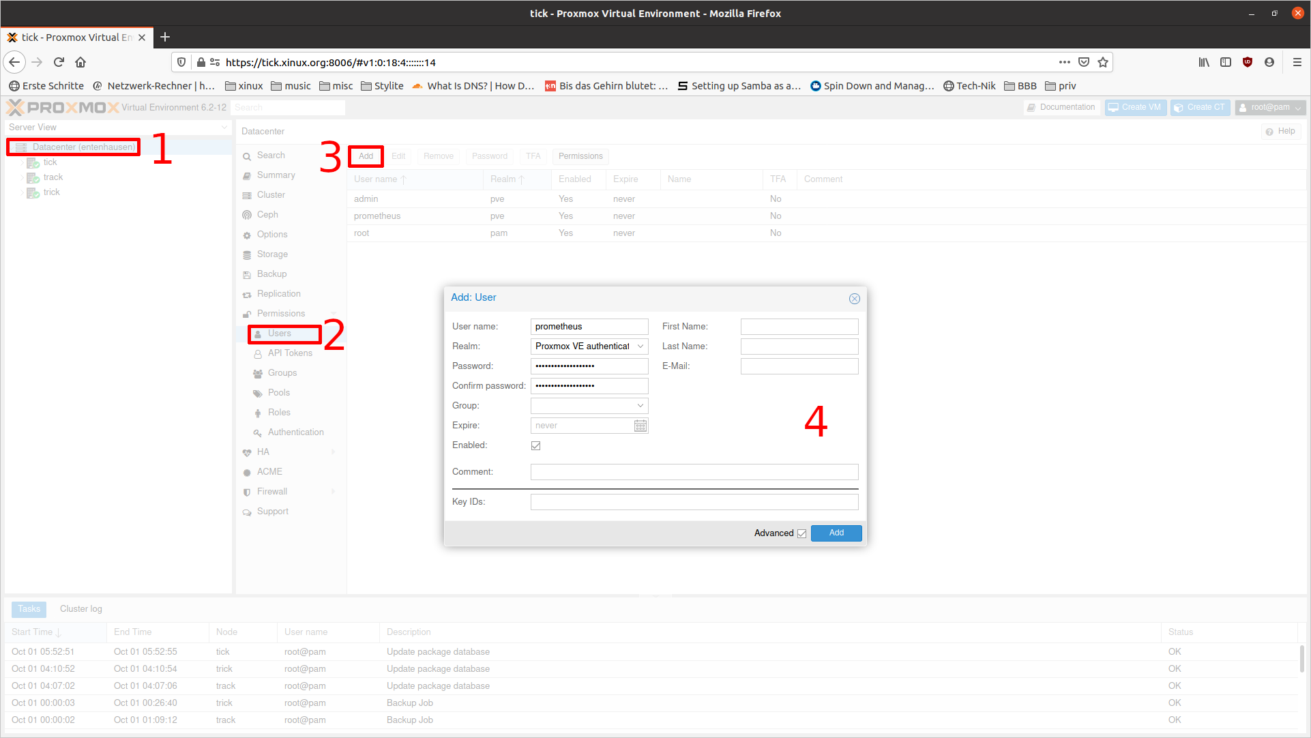Click the Firewall shield icon
Viewport: 1311px width, 738px height.
(x=247, y=492)
